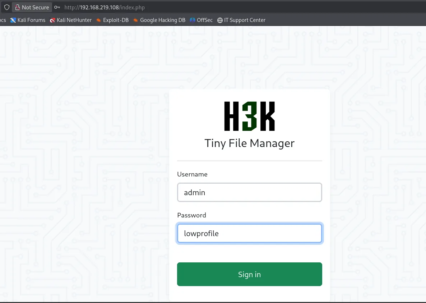Click the Password label
This screenshot has height=303, width=426.
point(191,215)
